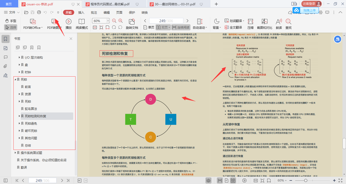Go to the last page in status bar
The width and height of the screenshot is (346, 184).
(68, 180)
